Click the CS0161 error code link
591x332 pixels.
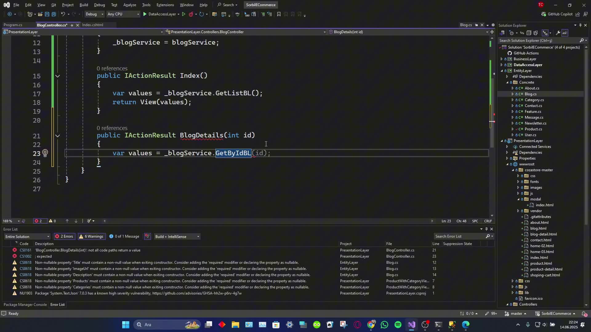point(26,250)
